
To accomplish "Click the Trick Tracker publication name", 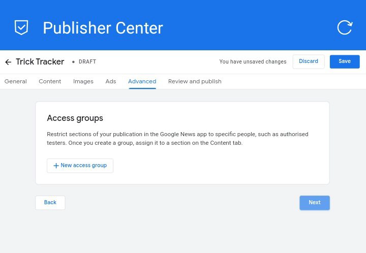I will (x=40, y=62).
